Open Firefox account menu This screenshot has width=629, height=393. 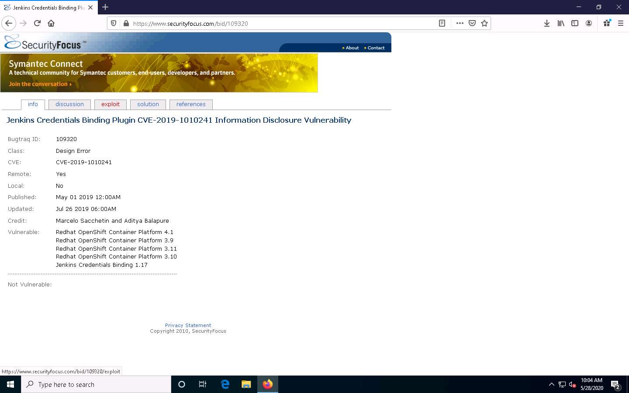[x=589, y=24]
